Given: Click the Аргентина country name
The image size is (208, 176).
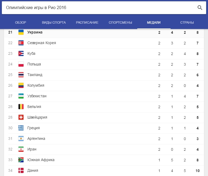Looking at the screenshot, I should (36, 139).
